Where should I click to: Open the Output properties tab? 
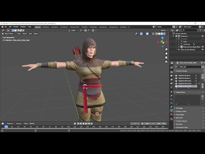click(x=172, y=76)
